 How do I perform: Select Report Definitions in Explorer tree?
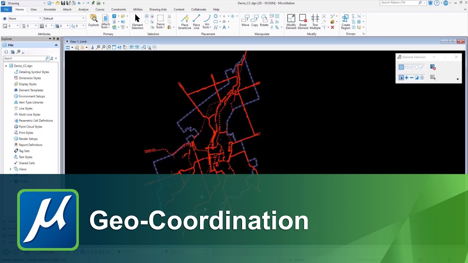pyautogui.click(x=30, y=145)
